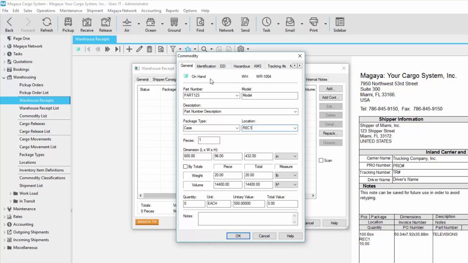Viewport: 468px width, 263px height.
Task: Select the Pickup icon in the toolbar
Action: (68, 24)
